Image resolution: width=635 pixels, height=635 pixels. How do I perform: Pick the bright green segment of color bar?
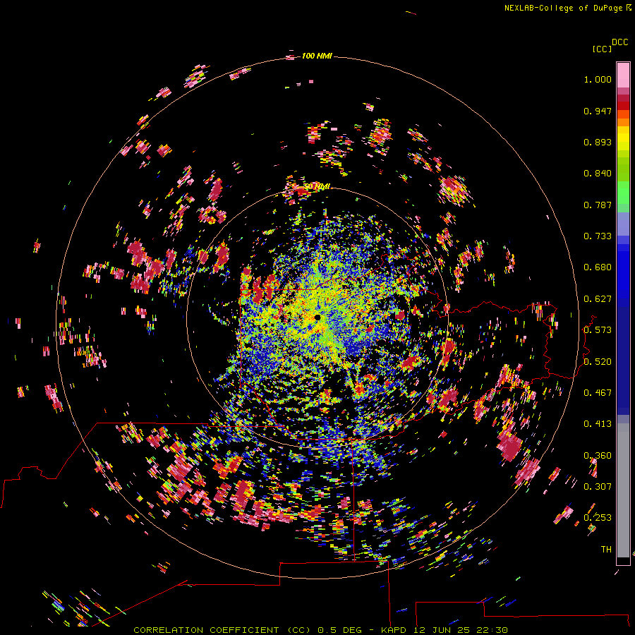point(623,192)
